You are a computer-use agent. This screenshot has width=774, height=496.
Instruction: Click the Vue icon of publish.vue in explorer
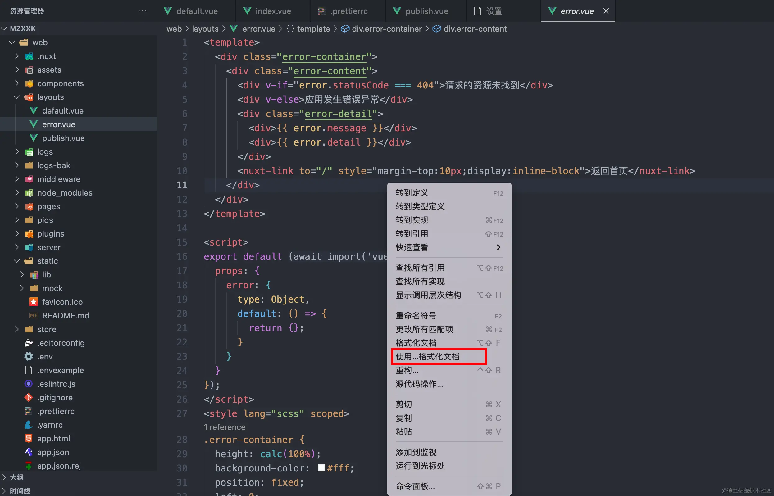pos(34,138)
